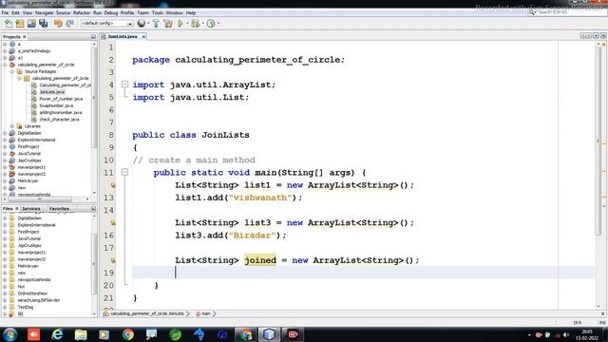Expand the OnlineStoreNew folder in Files panel
This screenshot has height=342, width=608.
tap(5, 294)
